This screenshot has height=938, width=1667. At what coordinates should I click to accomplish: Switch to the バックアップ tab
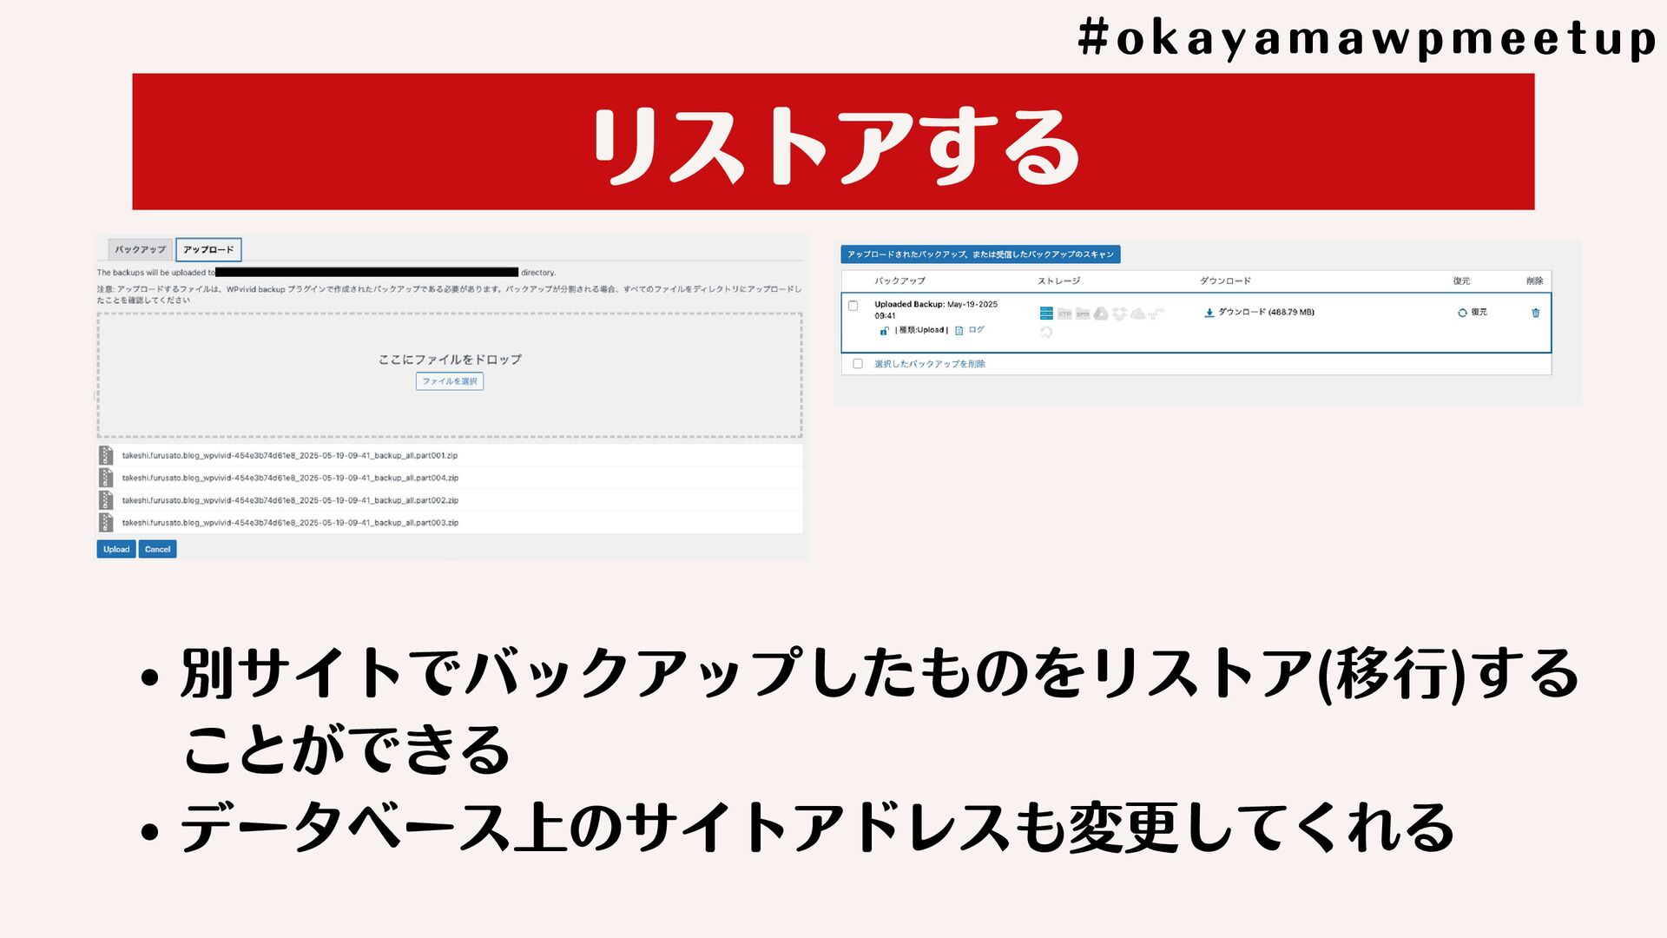(x=141, y=249)
